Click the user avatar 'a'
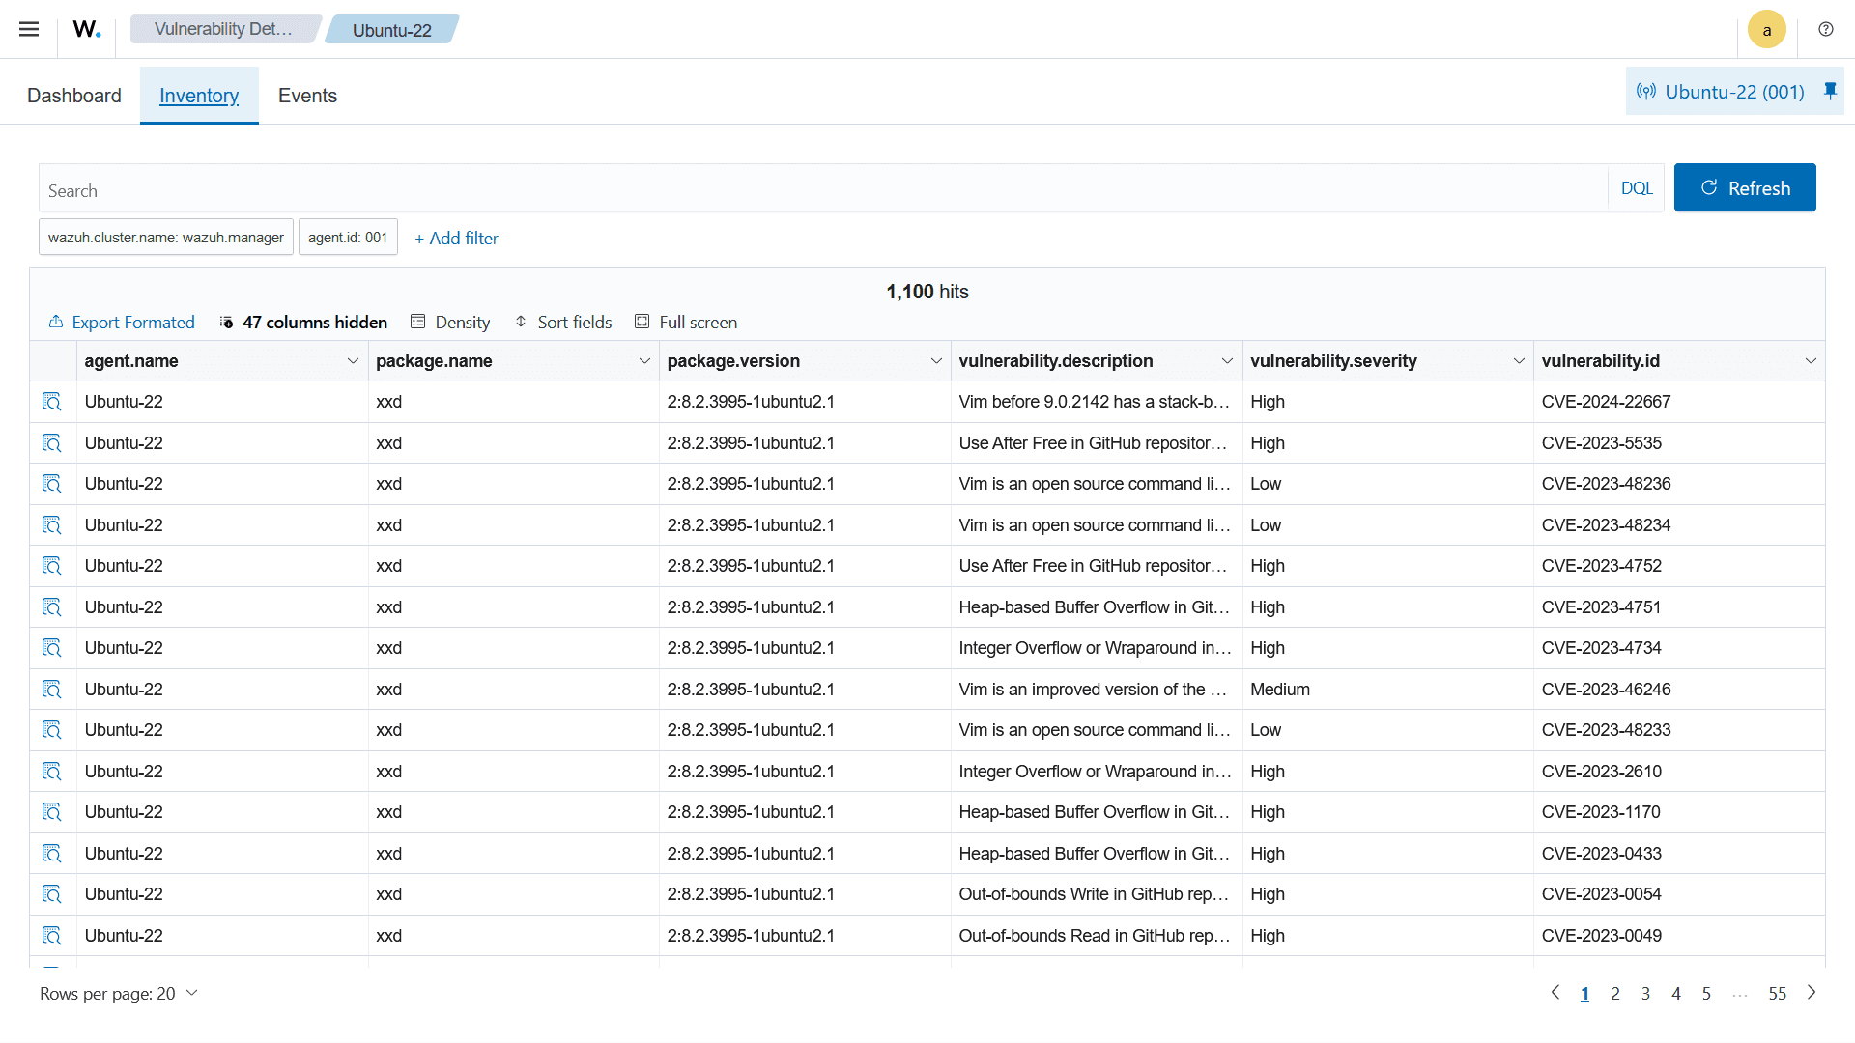Screen dimensions: 1855x1043 click(x=1766, y=30)
